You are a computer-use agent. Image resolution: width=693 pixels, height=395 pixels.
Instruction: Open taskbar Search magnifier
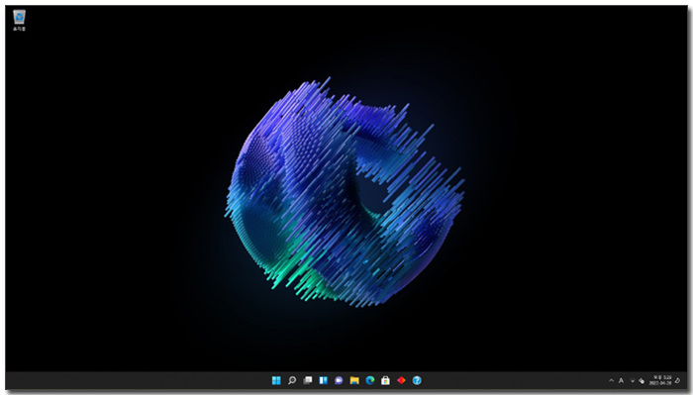pyautogui.click(x=292, y=380)
